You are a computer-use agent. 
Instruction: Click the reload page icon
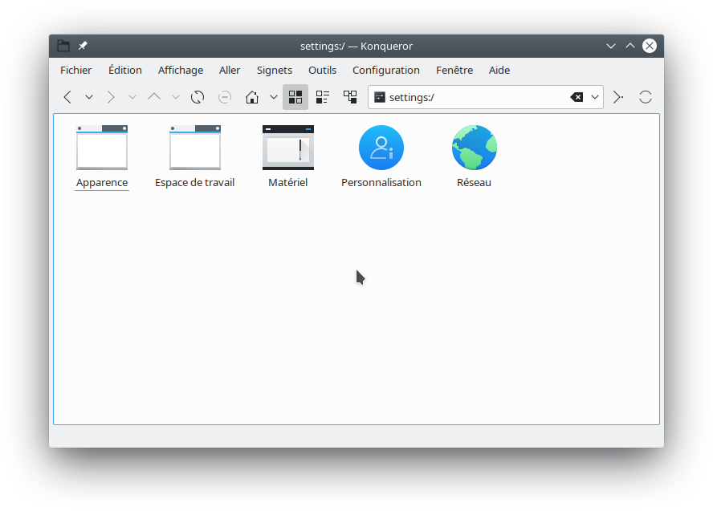click(x=197, y=97)
